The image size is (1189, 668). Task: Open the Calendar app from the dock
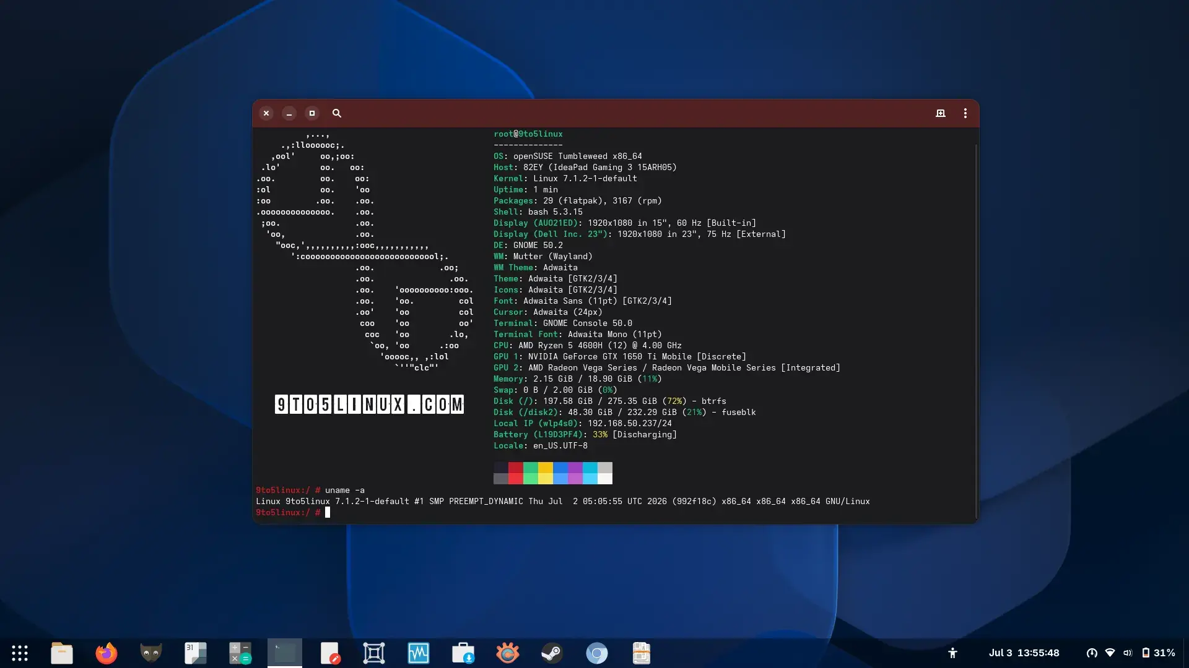coord(196,653)
